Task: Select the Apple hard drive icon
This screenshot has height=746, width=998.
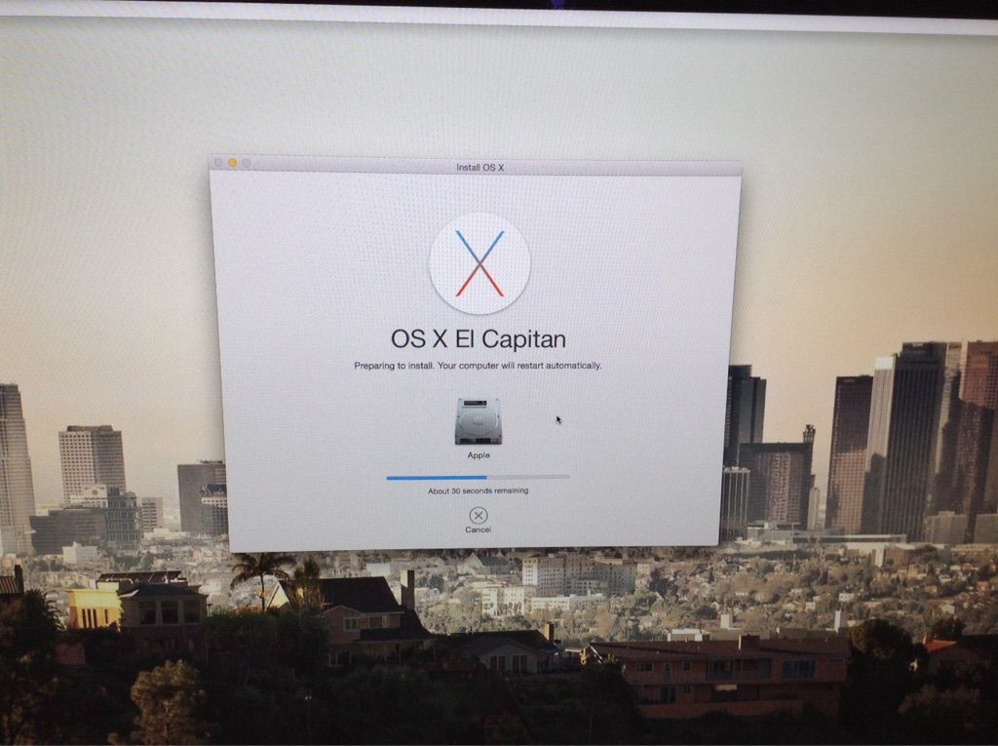Action: [x=478, y=421]
